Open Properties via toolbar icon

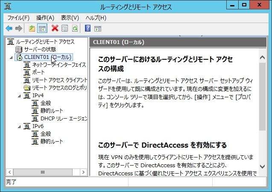coord(65,28)
